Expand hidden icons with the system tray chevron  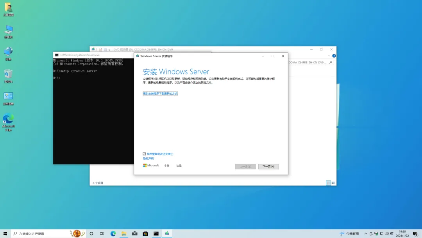pyautogui.click(x=365, y=234)
